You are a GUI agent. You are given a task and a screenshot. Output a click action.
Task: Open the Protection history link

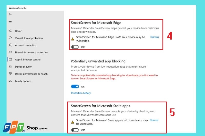(81, 93)
